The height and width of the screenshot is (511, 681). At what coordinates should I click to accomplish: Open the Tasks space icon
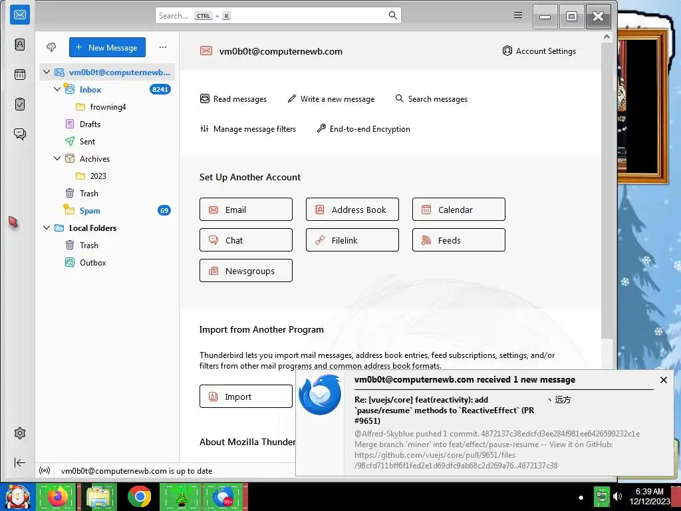point(20,104)
